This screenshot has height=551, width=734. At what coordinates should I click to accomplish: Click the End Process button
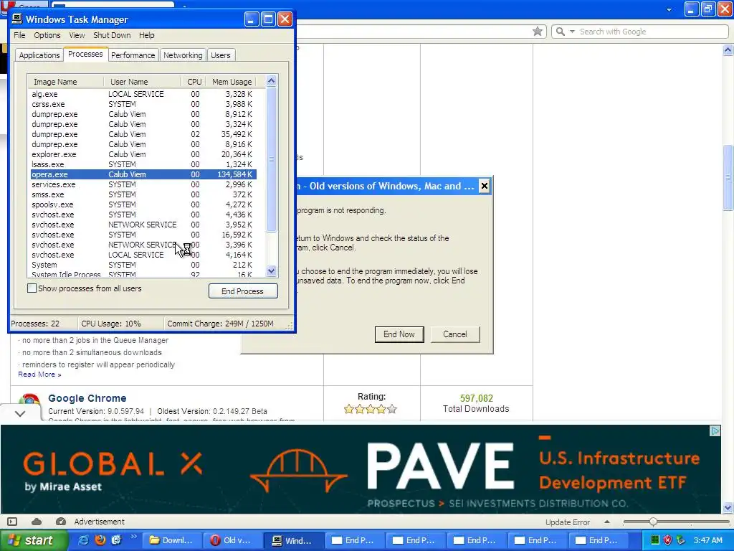243,291
